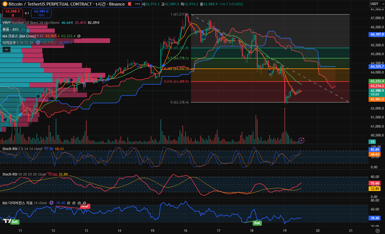Screen dimensions: 385x234
Task: Collapse the indicator legend with chevron button
Action: coord(6,50)
